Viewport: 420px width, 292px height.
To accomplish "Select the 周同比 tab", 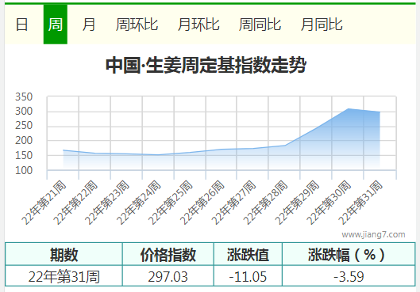I will tap(260, 25).
